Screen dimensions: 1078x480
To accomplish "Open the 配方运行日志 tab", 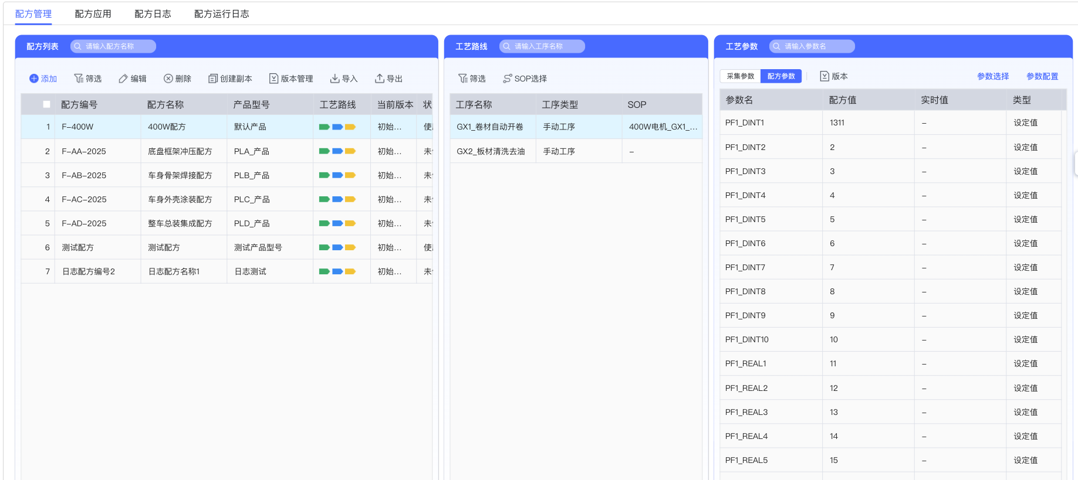I will pos(221,14).
